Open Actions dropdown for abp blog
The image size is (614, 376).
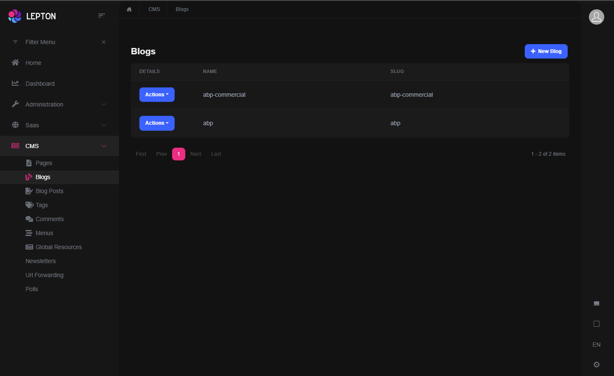coord(157,123)
